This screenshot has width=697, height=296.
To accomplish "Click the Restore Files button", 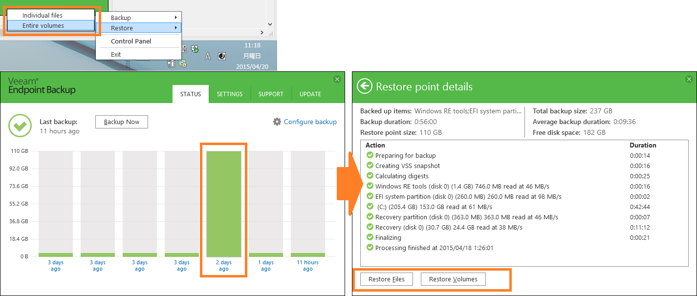I will click(386, 279).
